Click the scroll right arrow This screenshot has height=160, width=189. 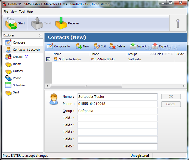(x=184, y=86)
